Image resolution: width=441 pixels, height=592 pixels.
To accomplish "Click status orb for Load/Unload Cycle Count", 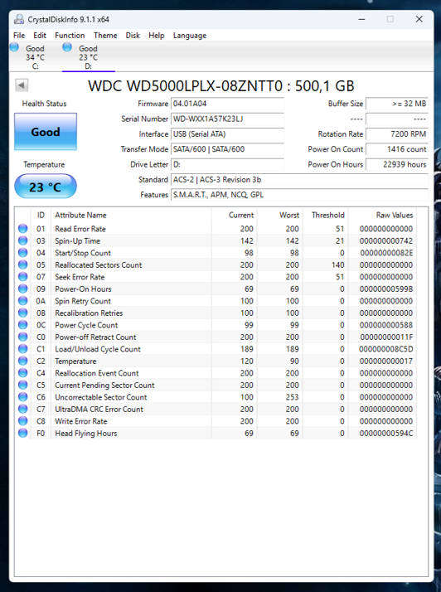I will [22, 349].
